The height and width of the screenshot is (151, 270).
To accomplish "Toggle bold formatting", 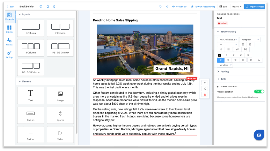I will coord(226,55).
